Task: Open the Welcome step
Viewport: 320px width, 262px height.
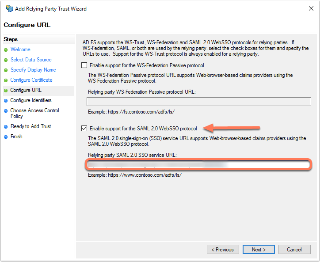Action: pyautogui.click(x=20, y=49)
